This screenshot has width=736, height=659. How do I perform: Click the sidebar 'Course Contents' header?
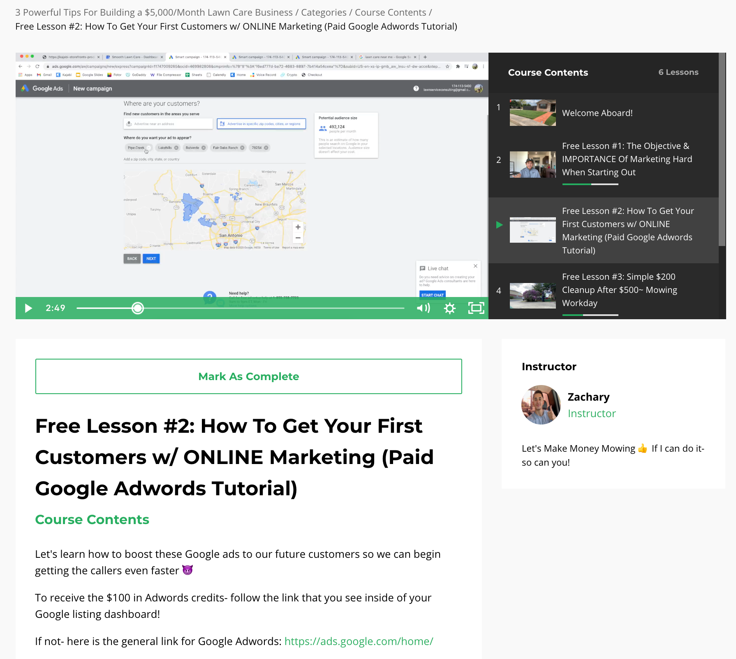[548, 72]
